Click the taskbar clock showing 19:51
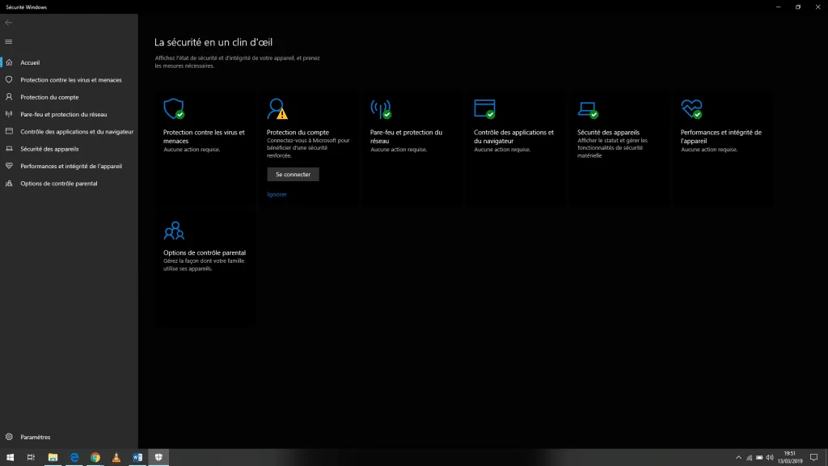Screen dimensions: 828x466 789,458
